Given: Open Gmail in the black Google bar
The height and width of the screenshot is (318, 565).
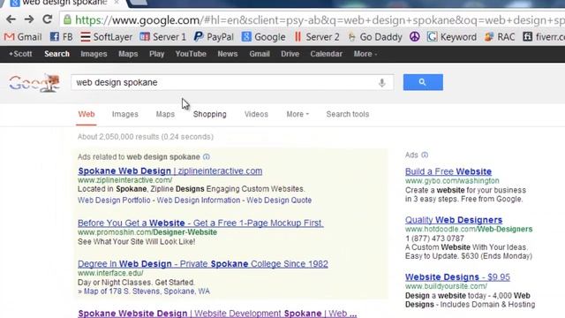Looking at the screenshot, I should click(x=260, y=54).
